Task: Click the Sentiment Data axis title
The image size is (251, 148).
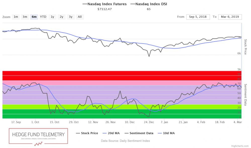Action: 245,95
